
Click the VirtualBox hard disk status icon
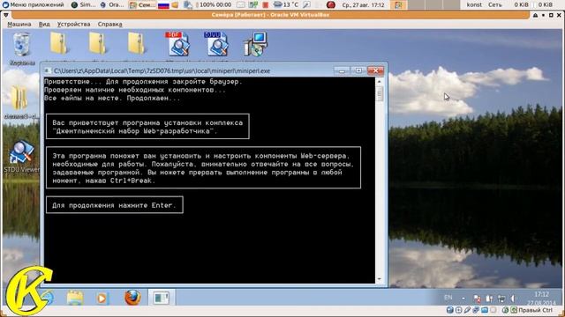coord(449,310)
